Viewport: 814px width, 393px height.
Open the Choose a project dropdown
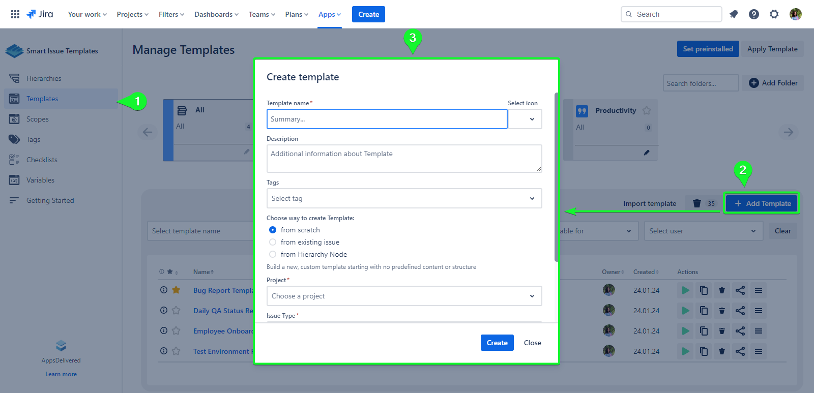point(404,296)
